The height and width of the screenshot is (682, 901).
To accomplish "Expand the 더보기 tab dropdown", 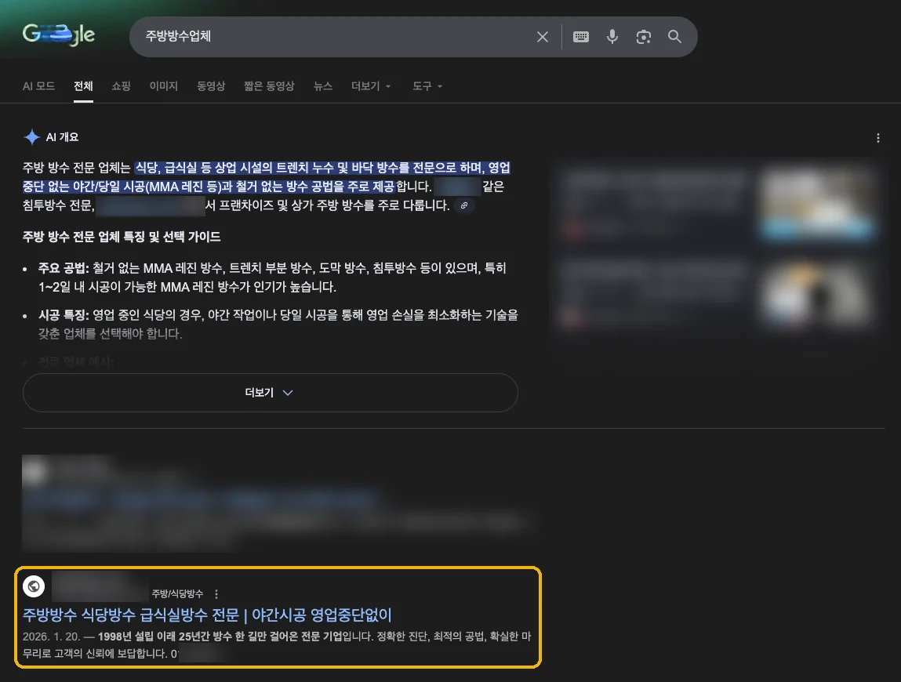I will click(x=371, y=86).
